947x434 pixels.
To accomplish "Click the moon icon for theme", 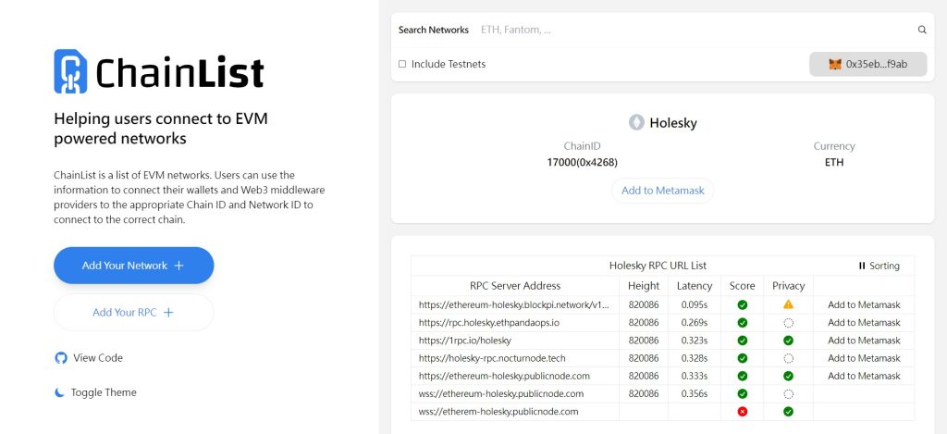I will click(61, 392).
